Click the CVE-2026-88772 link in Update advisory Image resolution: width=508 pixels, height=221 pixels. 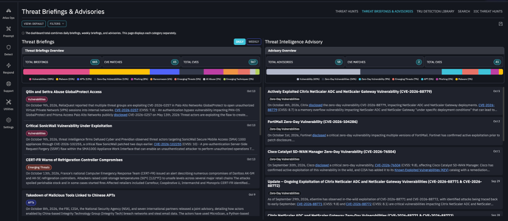click(x=358, y=204)
